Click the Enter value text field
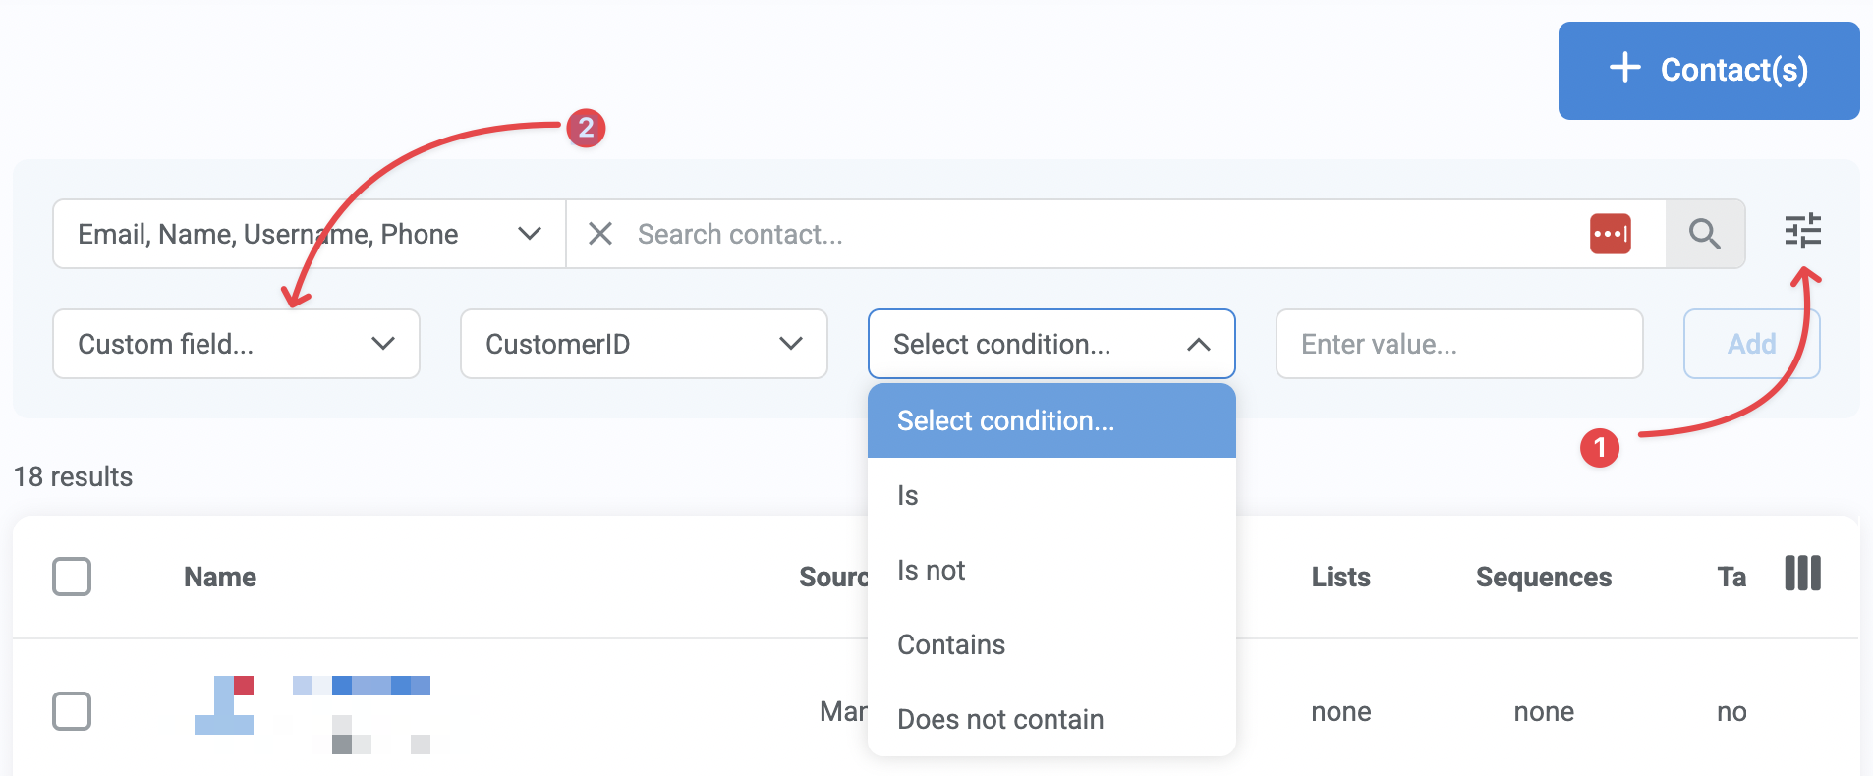The image size is (1873, 776). 1458,344
